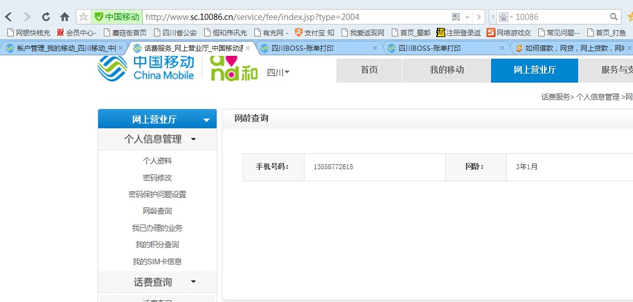Image resolution: width=633 pixels, height=302 pixels.
Task: Open the 会员中心 bookmark
Action: 77,32
